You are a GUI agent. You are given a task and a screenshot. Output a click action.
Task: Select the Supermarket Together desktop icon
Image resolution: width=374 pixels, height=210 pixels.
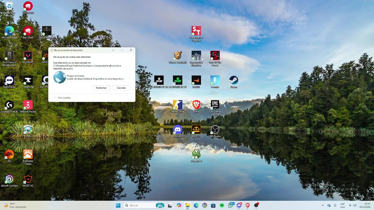196,34
